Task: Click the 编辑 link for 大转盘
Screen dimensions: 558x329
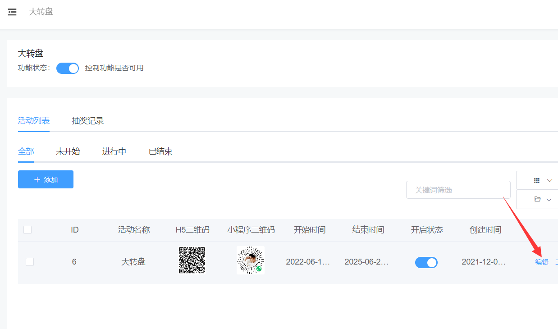Action: pyautogui.click(x=541, y=262)
